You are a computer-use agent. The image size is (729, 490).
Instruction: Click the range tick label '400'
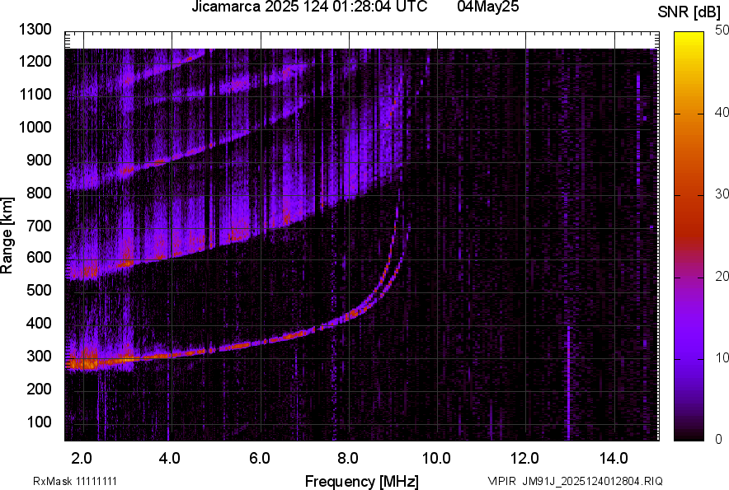click(39, 323)
